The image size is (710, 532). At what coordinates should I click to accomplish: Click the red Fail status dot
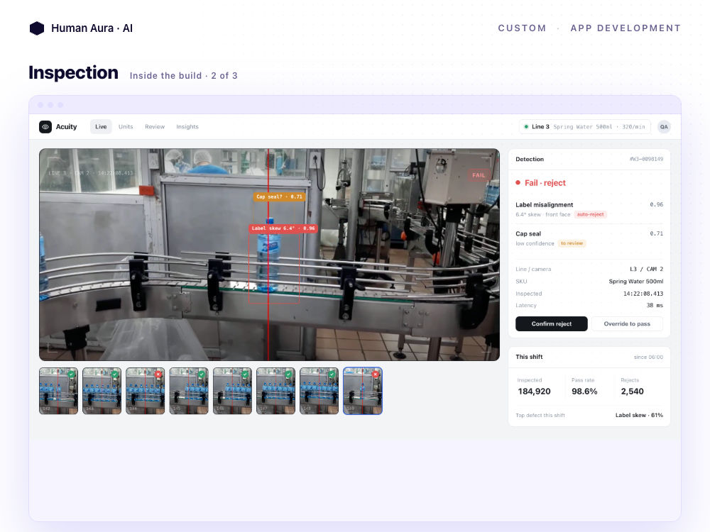coord(518,183)
